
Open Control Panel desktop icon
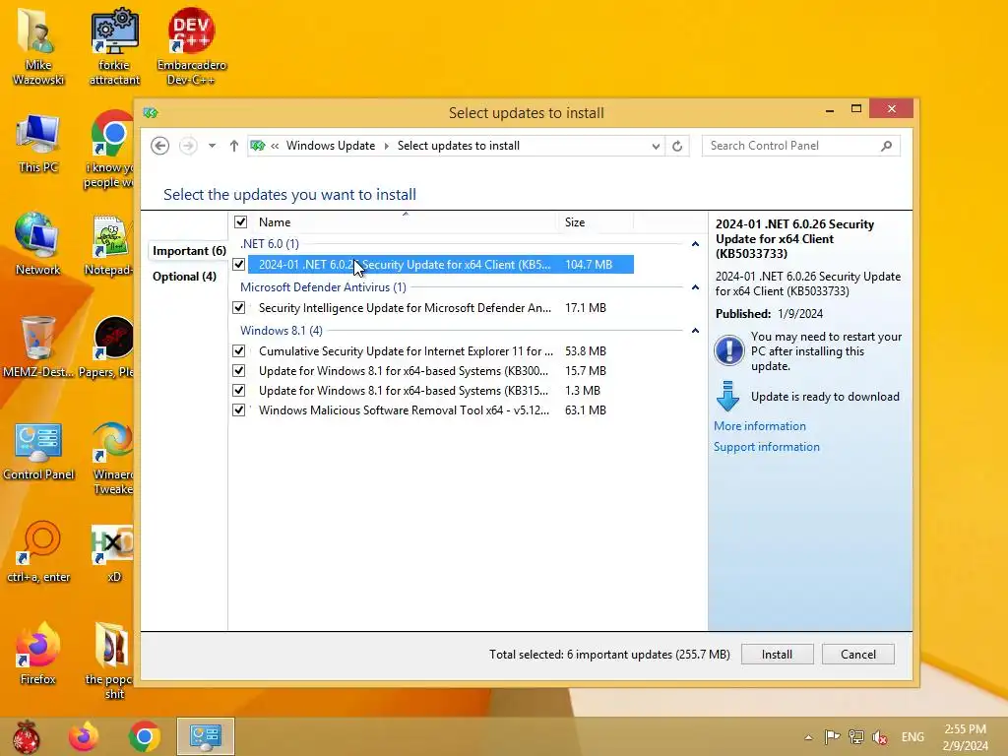coord(38,451)
